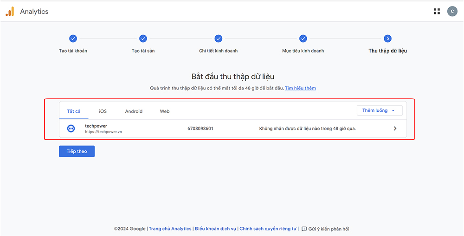Image resolution: width=464 pixels, height=236 pixels.
Task: Click the feedback icon in footer
Action: pyautogui.click(x=304, y=229)
